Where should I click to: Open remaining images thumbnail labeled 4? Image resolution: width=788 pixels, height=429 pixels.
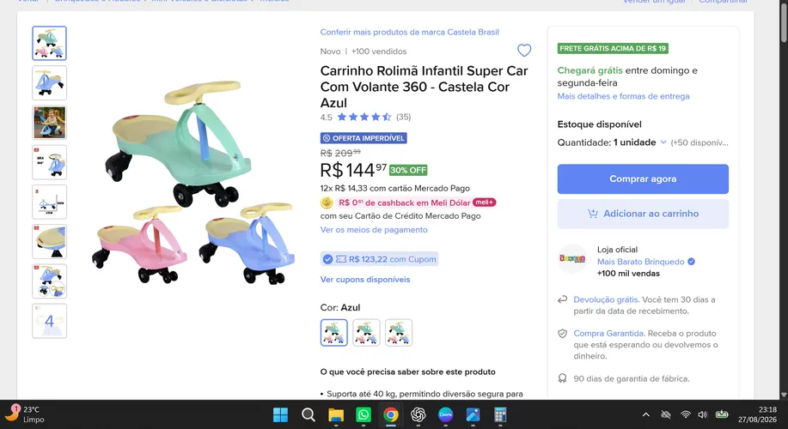tap(49, 321)
